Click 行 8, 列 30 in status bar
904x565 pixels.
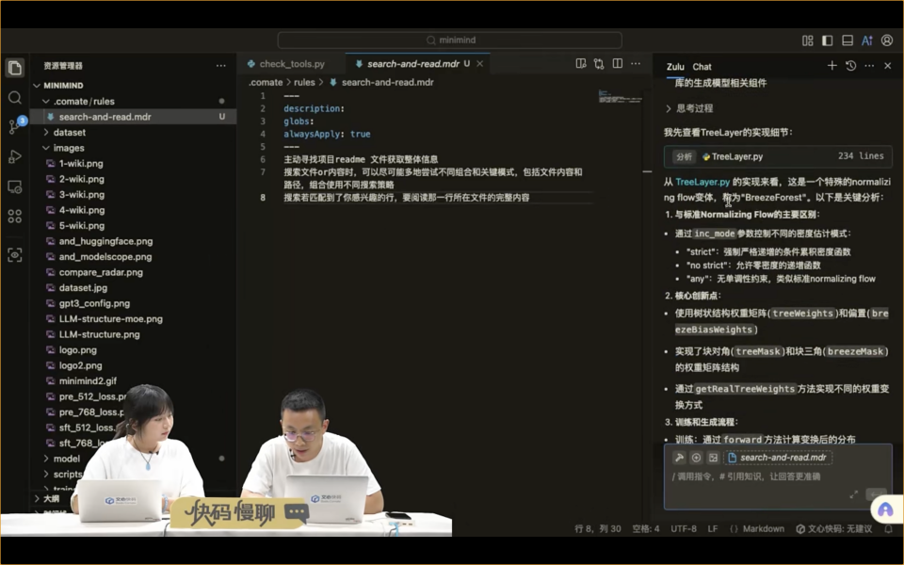tap(598, 528)
